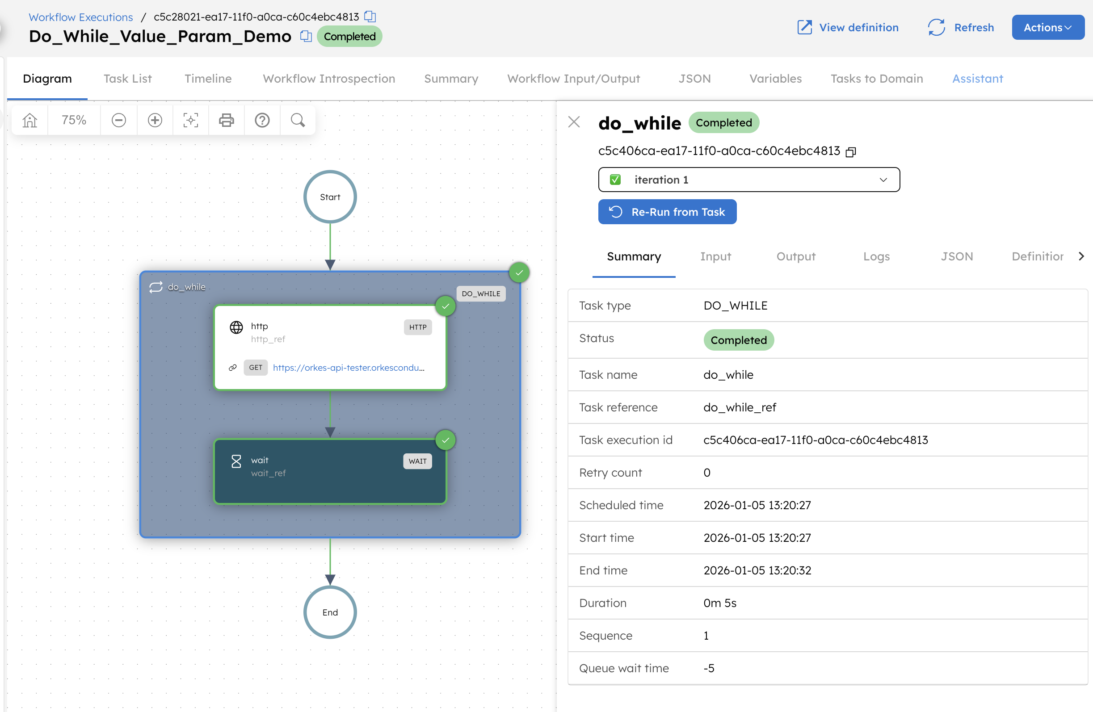Switch to the Task List tab
The height and width of the screenshot is (712, 1093).
[x=128, y=79]
